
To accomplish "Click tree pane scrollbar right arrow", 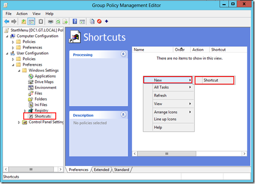I will pyautogui.click(x=60, y=169).
